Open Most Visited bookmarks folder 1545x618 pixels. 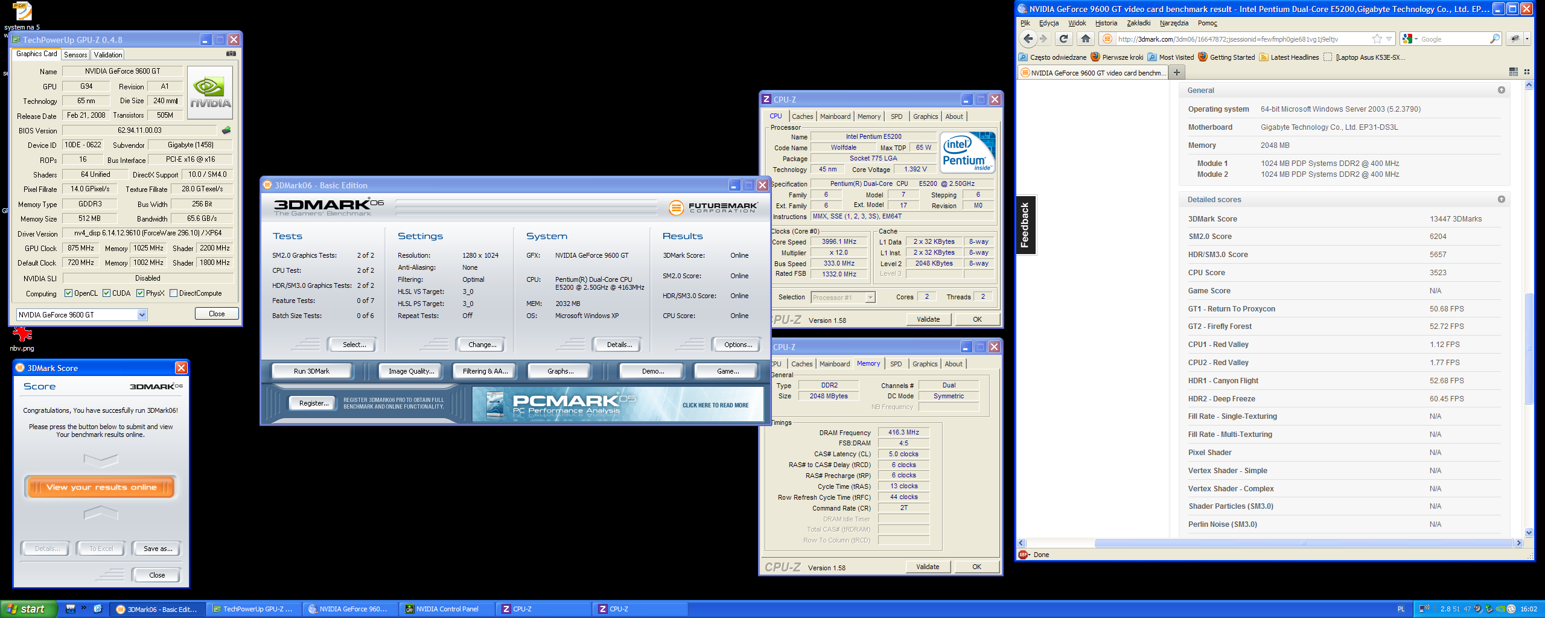point(1171,57)
